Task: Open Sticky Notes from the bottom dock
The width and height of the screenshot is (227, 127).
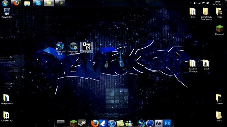Action: [120, 123]
